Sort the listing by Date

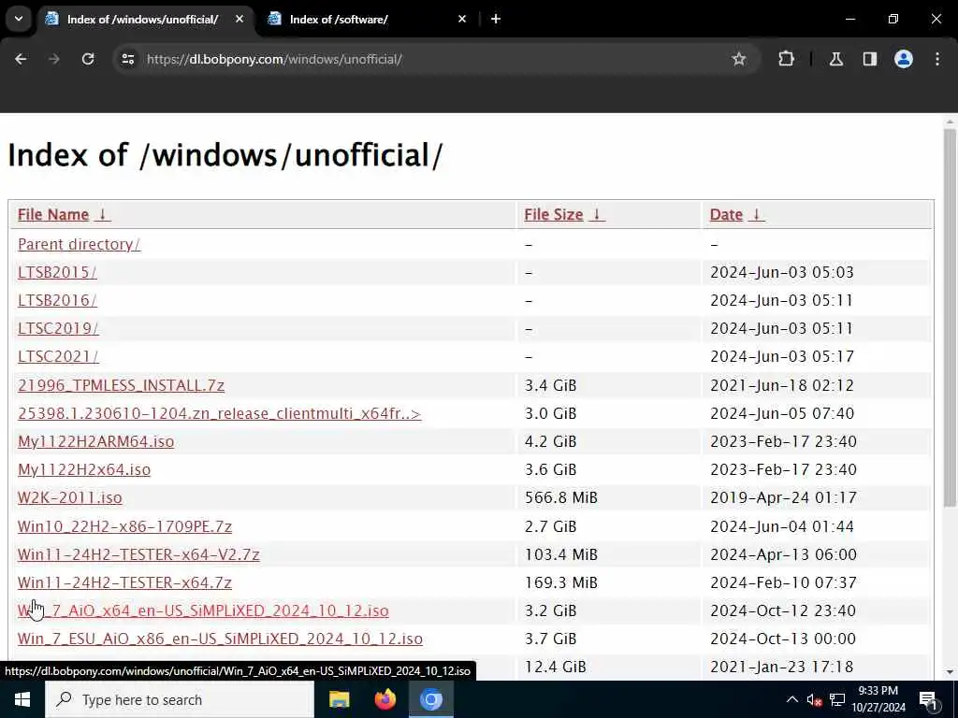pyautogui.click(x=736, y=215)
